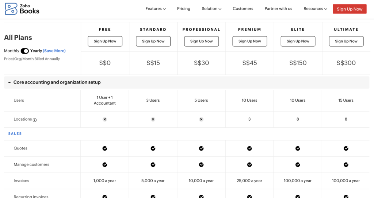Click the Professional plan Locations cross icon
Screen dimensions: 374x198
201,119
